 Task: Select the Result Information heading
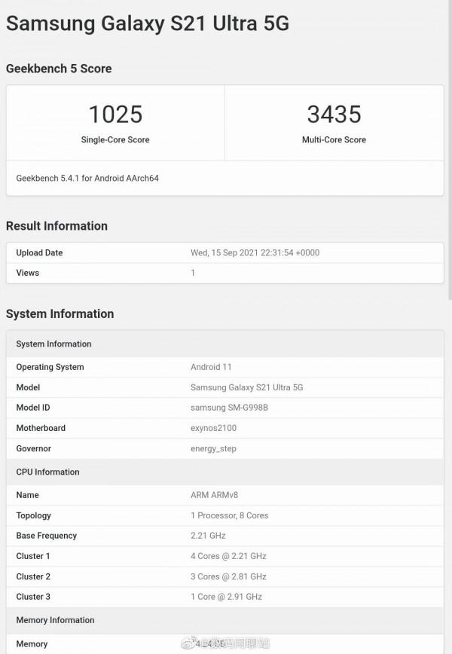(x=56, y=225)
